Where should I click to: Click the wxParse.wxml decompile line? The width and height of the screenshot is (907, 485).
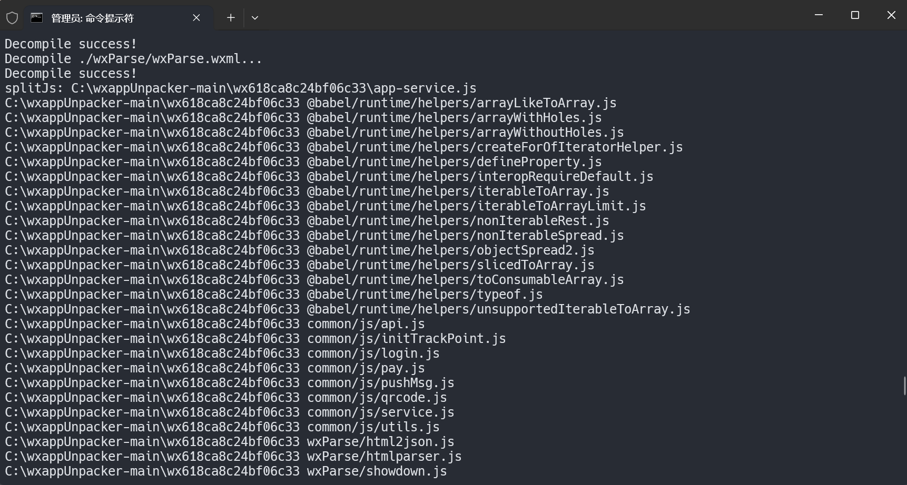tap(133, 59)
